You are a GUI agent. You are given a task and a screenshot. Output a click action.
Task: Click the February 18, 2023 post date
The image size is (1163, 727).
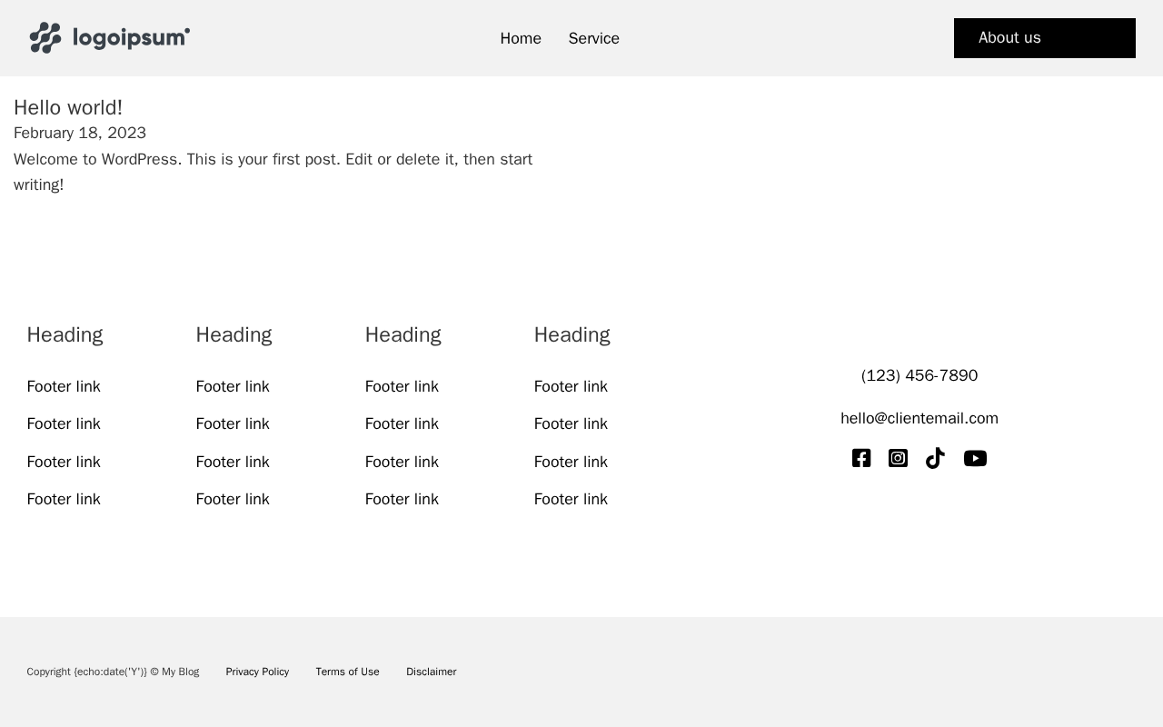tap(80, 133)
